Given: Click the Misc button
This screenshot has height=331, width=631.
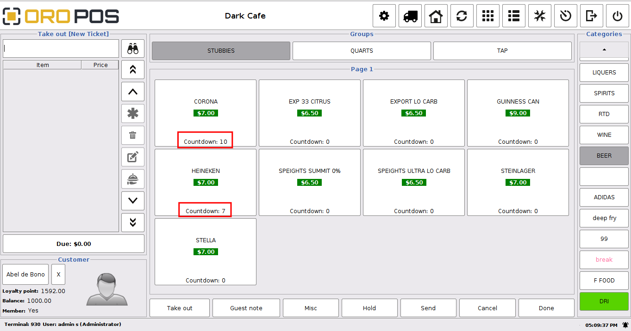Looking at the screenshot, I should (x=311, y=308).
